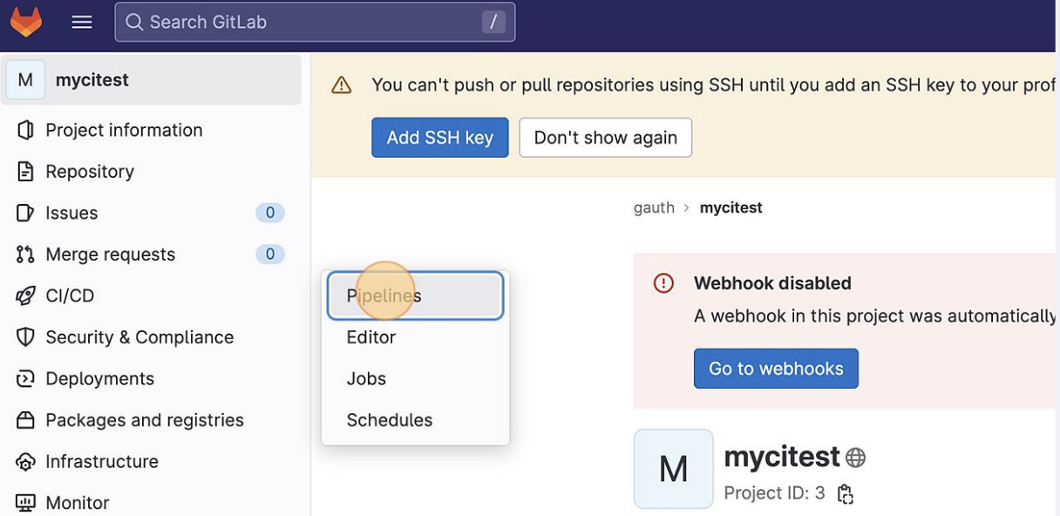Click the Don't show again button
Screen dimensions: 1060x516
(x=606, y=138)
